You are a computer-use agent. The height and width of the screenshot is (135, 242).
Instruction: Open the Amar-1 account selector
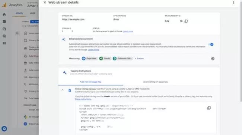33,5
